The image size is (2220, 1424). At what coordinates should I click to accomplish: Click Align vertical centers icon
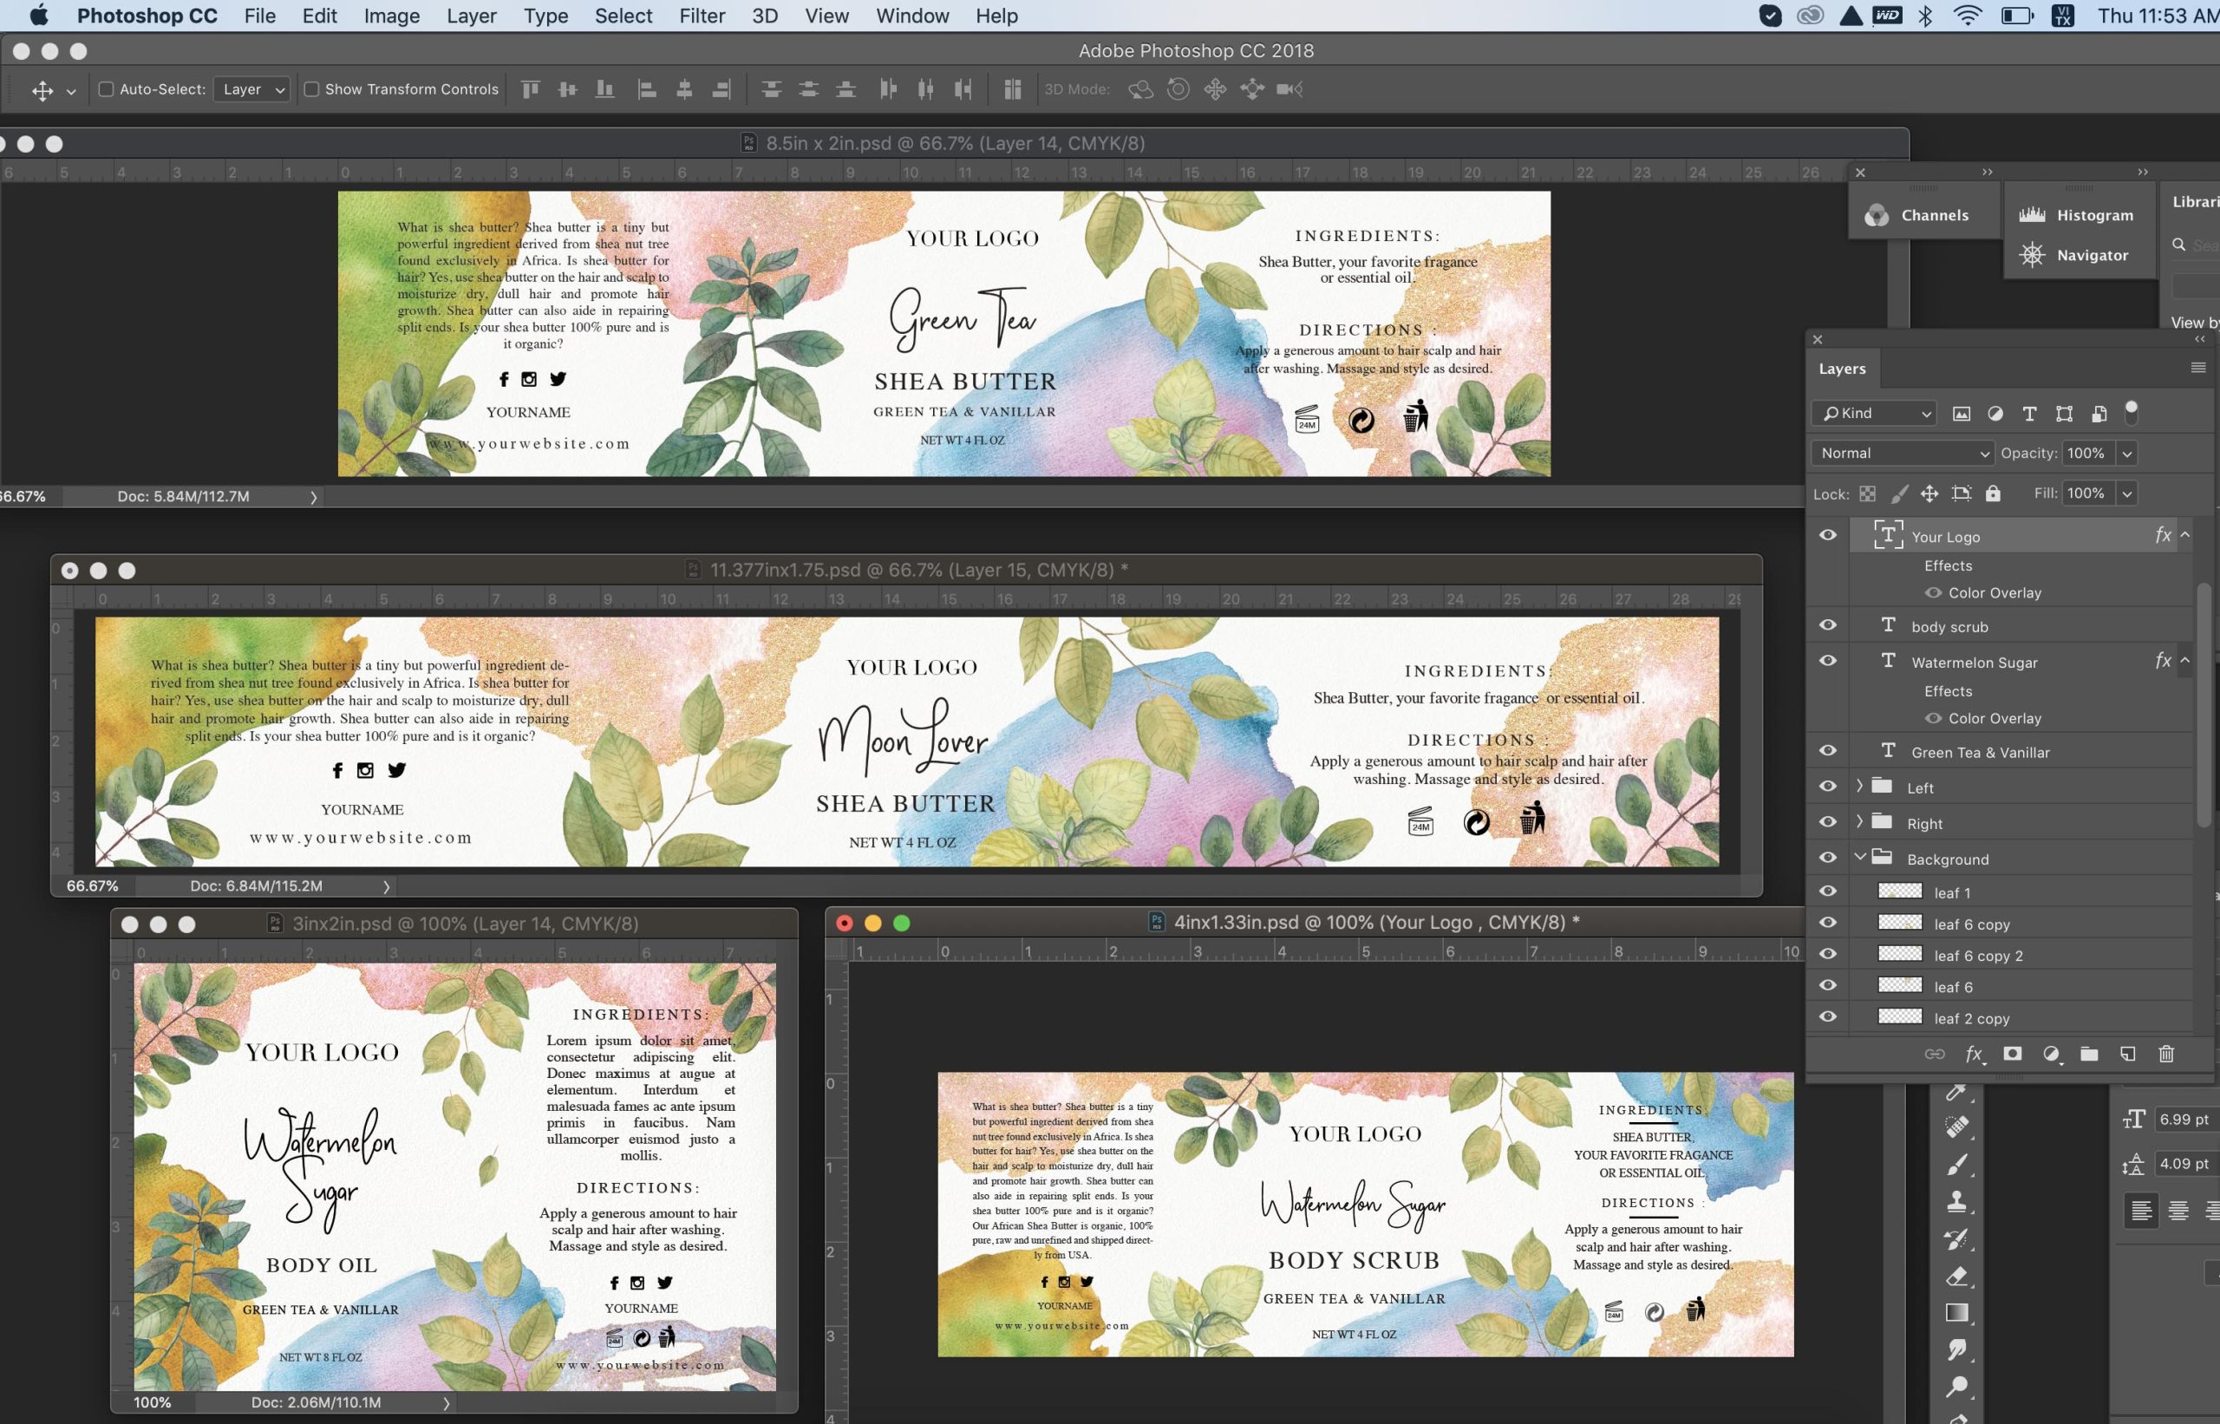(x=567, y=88)
